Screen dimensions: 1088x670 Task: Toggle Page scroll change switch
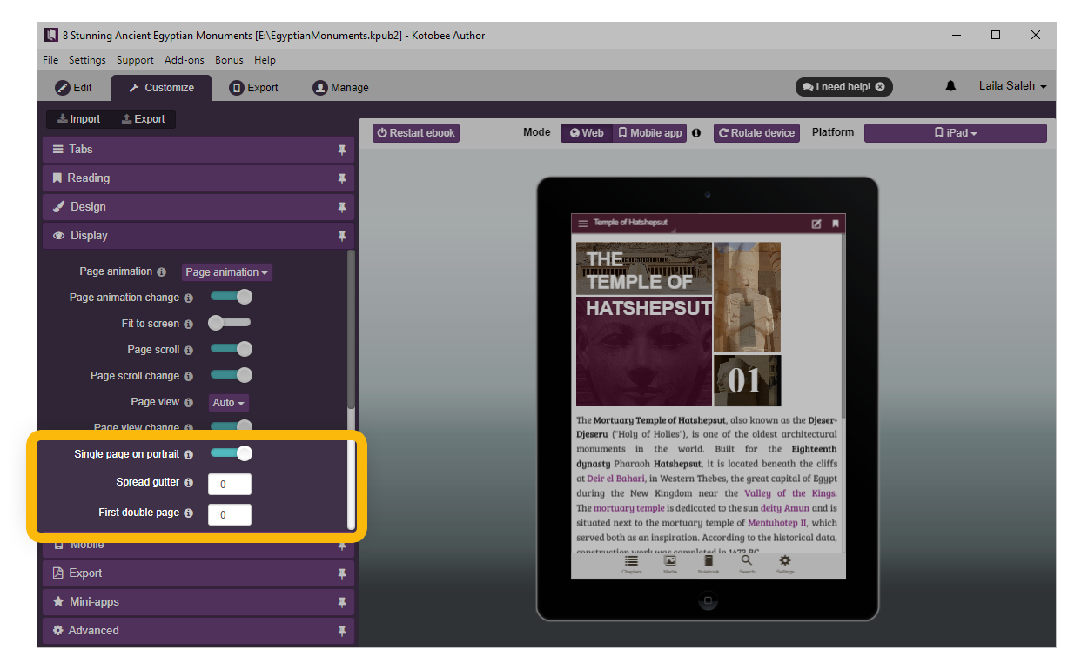point(232,375)
